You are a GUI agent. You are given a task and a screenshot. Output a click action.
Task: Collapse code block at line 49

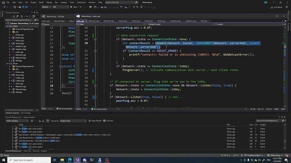[95, 39]
